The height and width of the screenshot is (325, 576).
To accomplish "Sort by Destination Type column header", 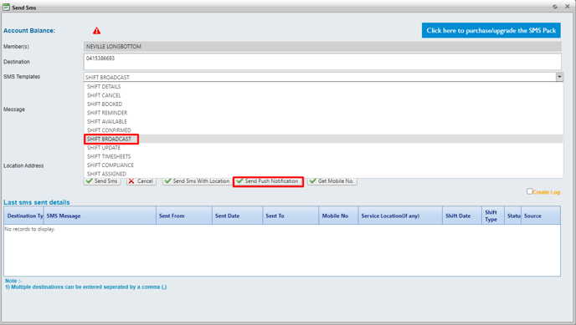I will pos(24,216).
